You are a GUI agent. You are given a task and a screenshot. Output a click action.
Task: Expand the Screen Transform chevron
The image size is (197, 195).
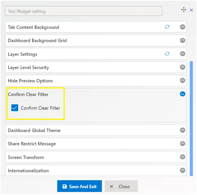pyautogui.click(x=183, y=157)
